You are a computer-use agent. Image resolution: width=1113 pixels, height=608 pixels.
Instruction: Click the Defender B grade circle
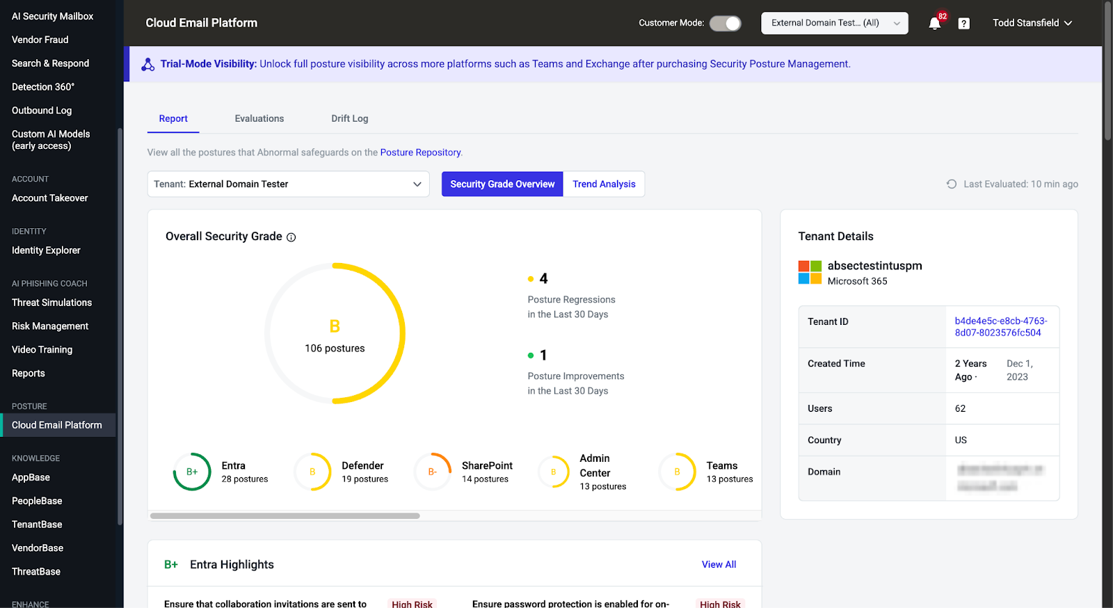[312, 472]
